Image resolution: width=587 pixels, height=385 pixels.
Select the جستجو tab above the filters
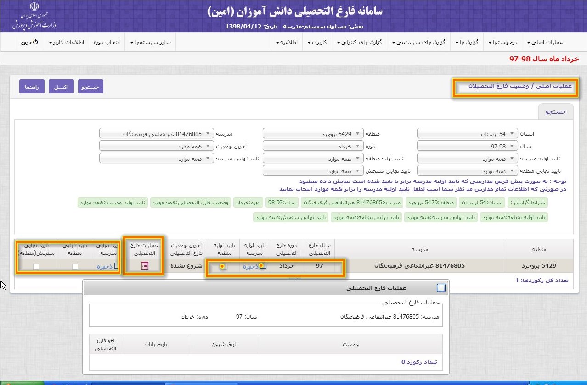555,111
